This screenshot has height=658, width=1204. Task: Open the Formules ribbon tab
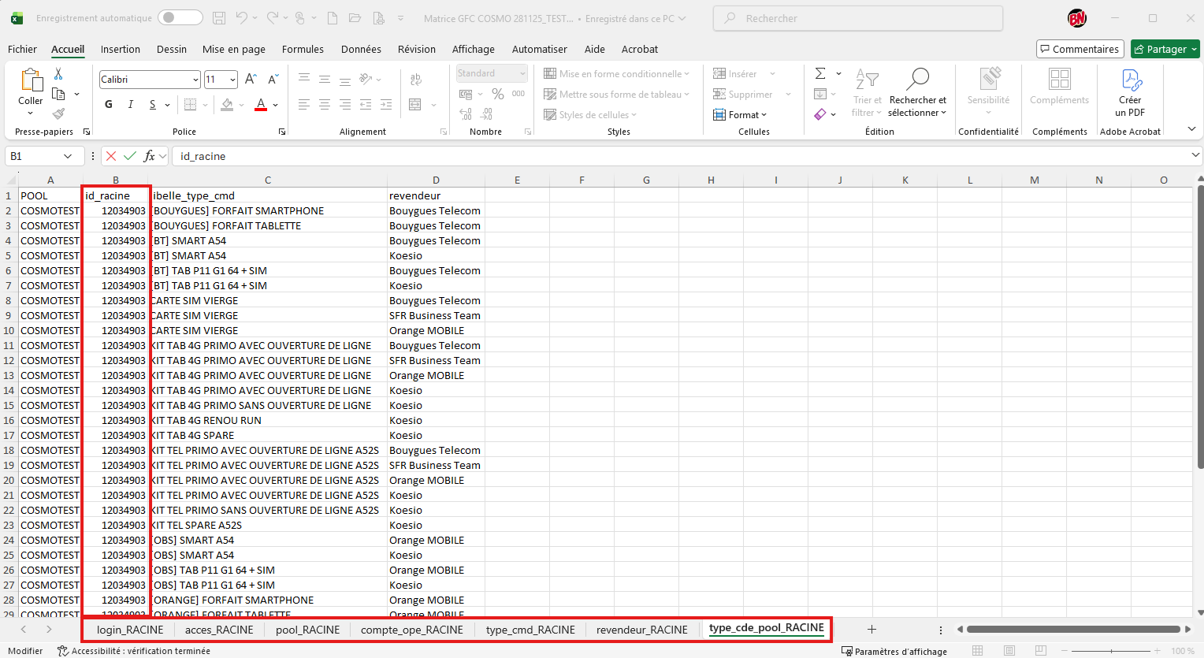coord(303,49)
